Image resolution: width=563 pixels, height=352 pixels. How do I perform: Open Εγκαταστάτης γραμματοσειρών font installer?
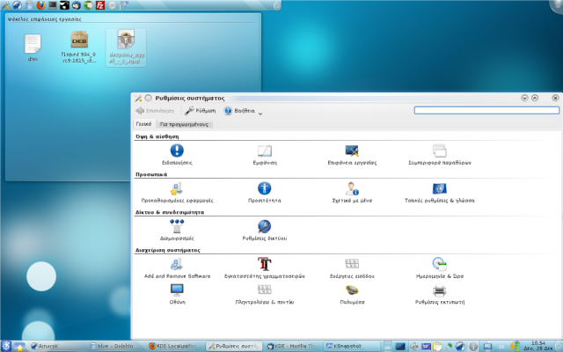(265, 268)
